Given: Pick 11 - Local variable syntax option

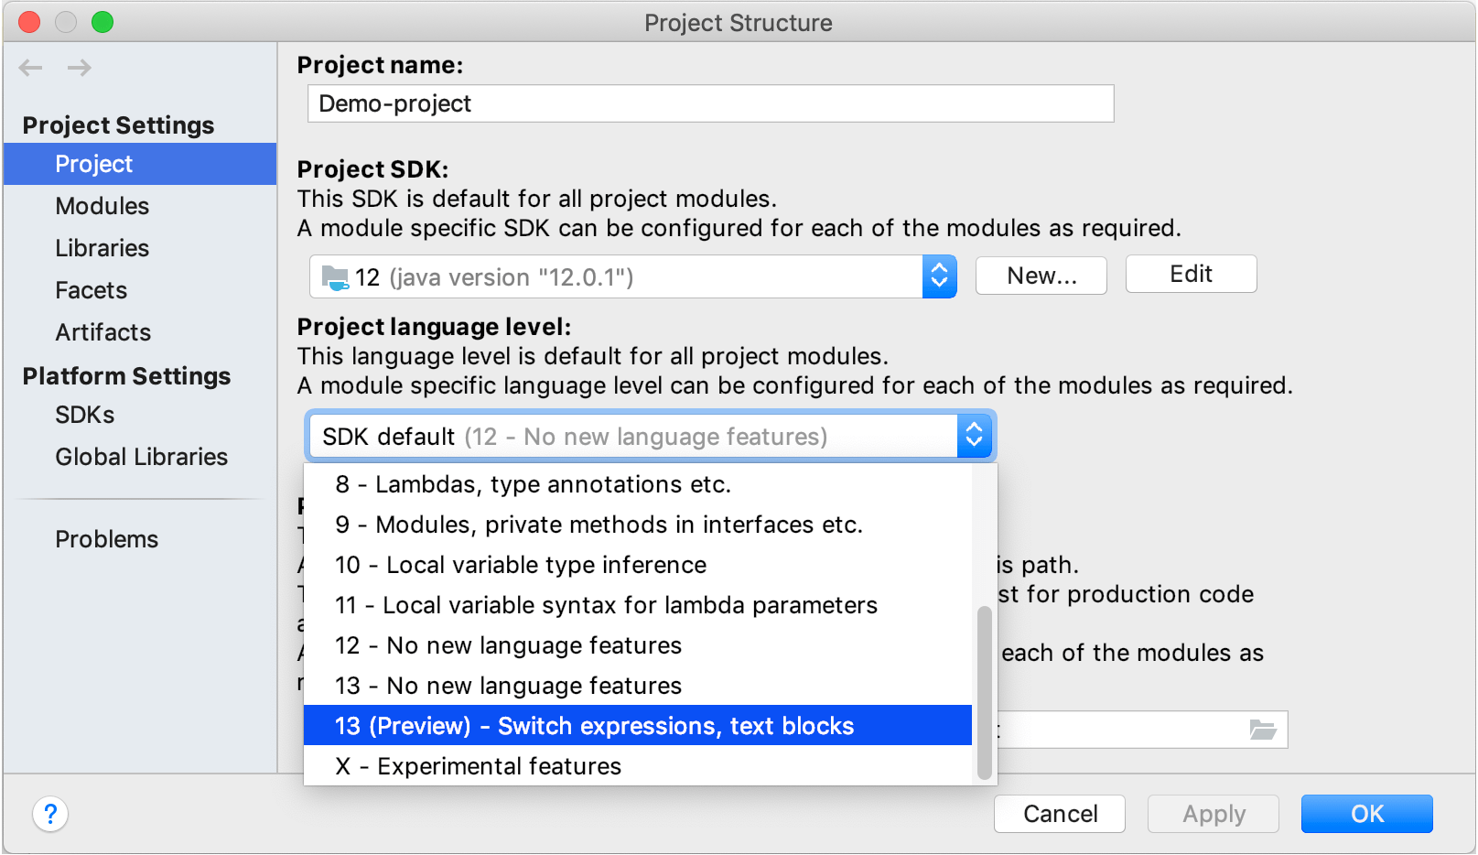Looking at the screenshot, I should [x=606, y=605].
